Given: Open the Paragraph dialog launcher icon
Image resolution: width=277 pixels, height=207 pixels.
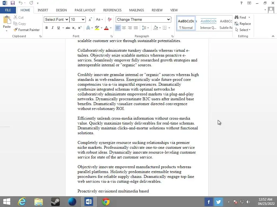Looking at the screenshot, I should tap(172, 36).
